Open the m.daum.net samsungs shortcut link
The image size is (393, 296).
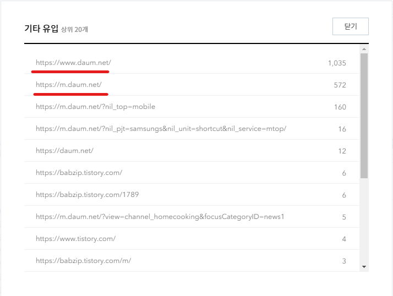[161, 129]
